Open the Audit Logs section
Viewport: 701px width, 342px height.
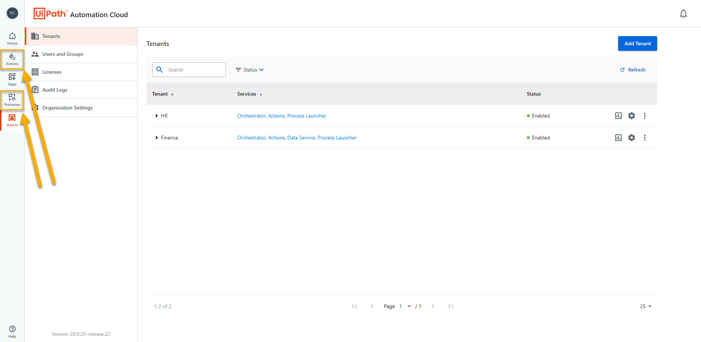(55, 89)
